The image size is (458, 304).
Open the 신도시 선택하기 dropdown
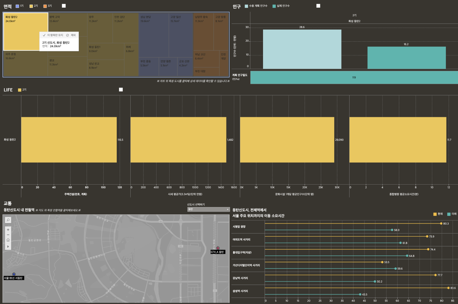[x=208, y=209]
